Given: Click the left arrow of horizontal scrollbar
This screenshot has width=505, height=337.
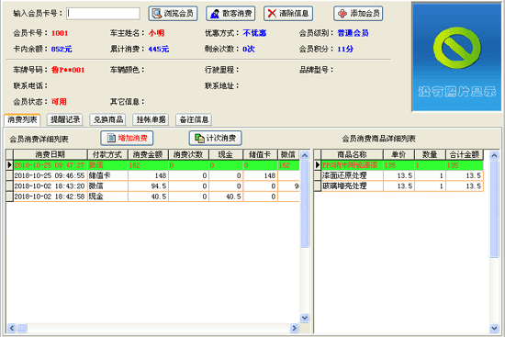Looking at the screenshot, I should 11,328.
